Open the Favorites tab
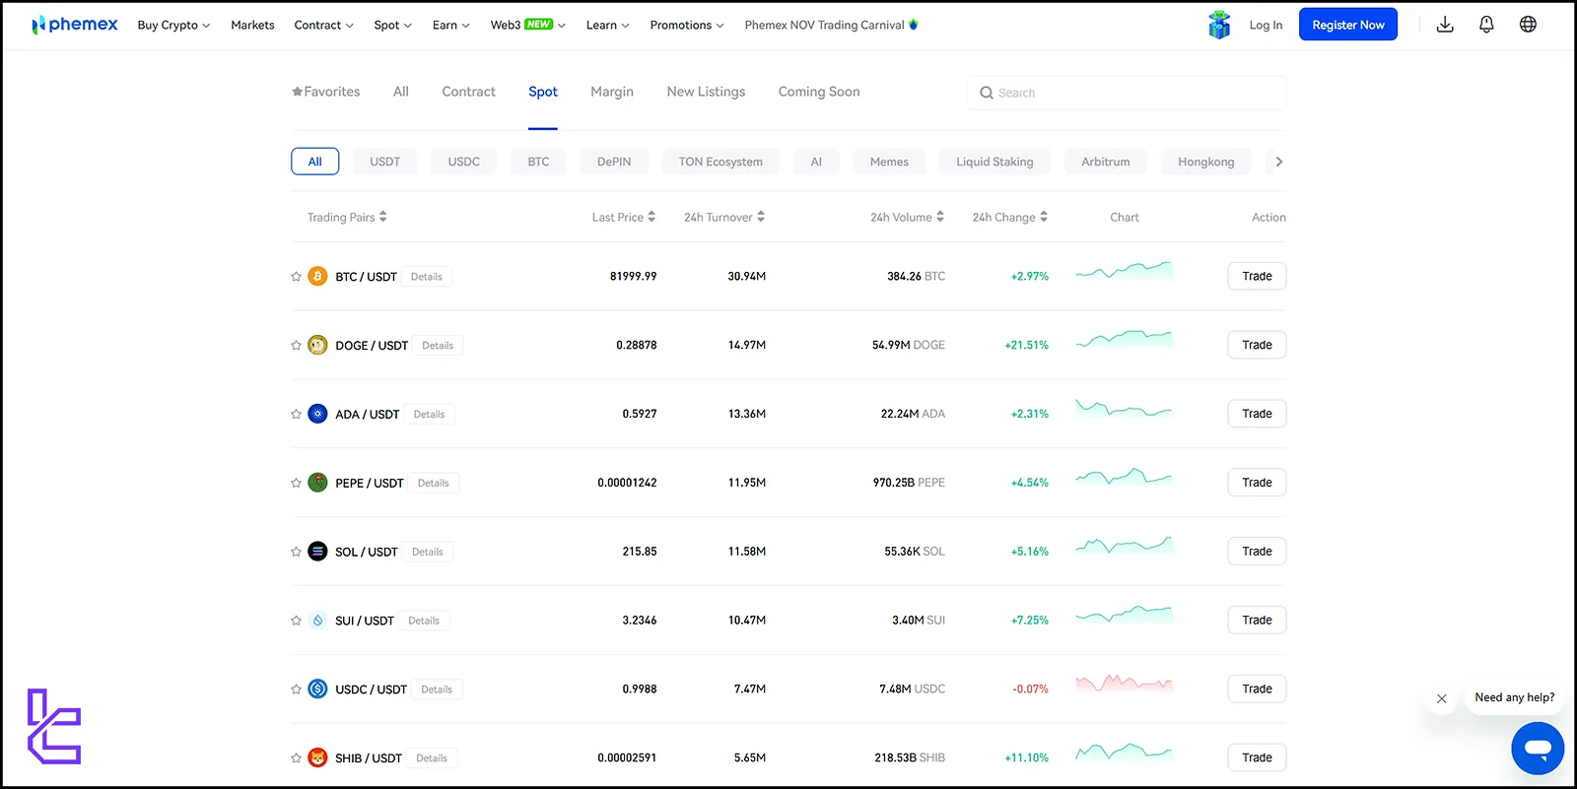Viewport: 1577px width, 789px height. (x=326, y=92)
